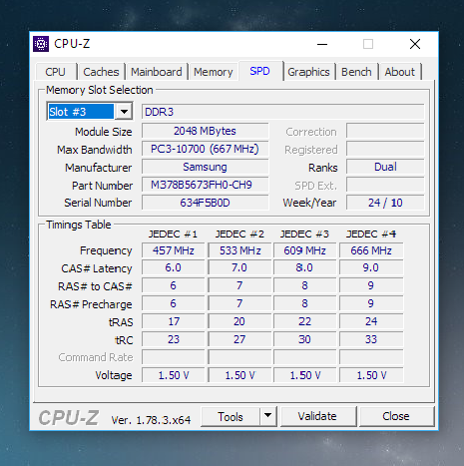The width and height of the screenshot is (464, 466).
Task: Switch to the Memory tab
Action: point(214,72)
